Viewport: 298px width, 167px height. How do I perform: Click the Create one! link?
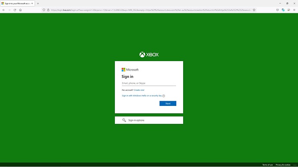pos(139,90)
